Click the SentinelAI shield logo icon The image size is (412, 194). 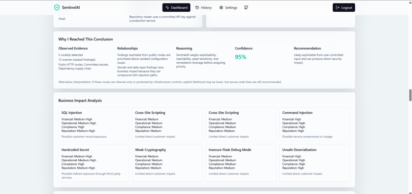[x=57, y=8]
